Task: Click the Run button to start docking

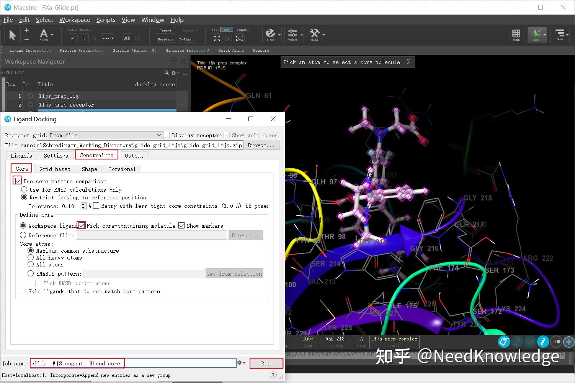Action: point(266,363)
